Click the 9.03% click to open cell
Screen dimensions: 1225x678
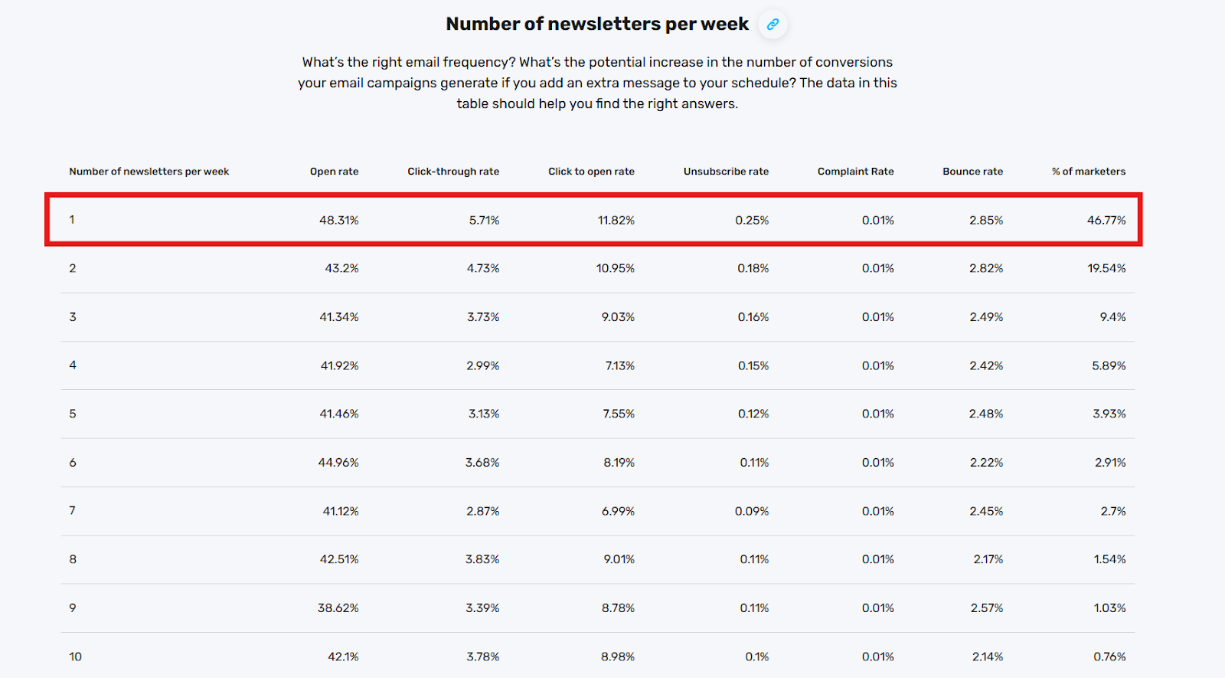(x=618, y=317)
